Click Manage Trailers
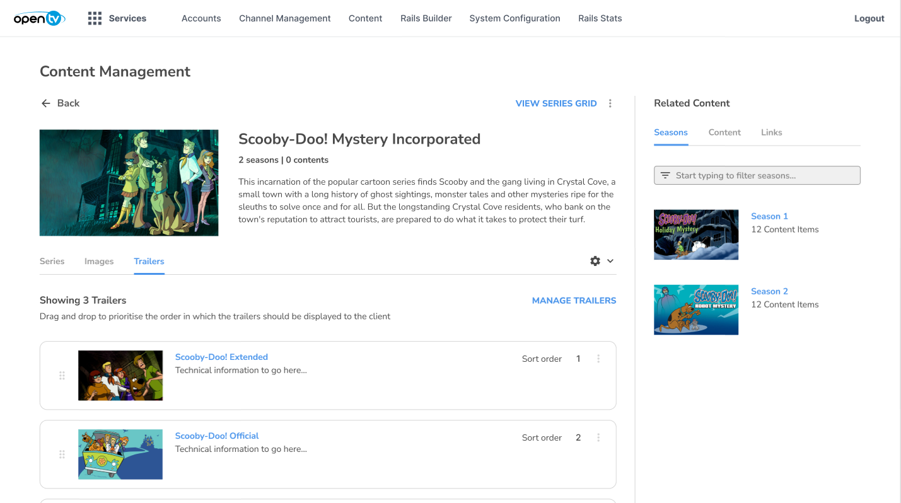This screenshot has width=901, height=503. click(574, 301)
